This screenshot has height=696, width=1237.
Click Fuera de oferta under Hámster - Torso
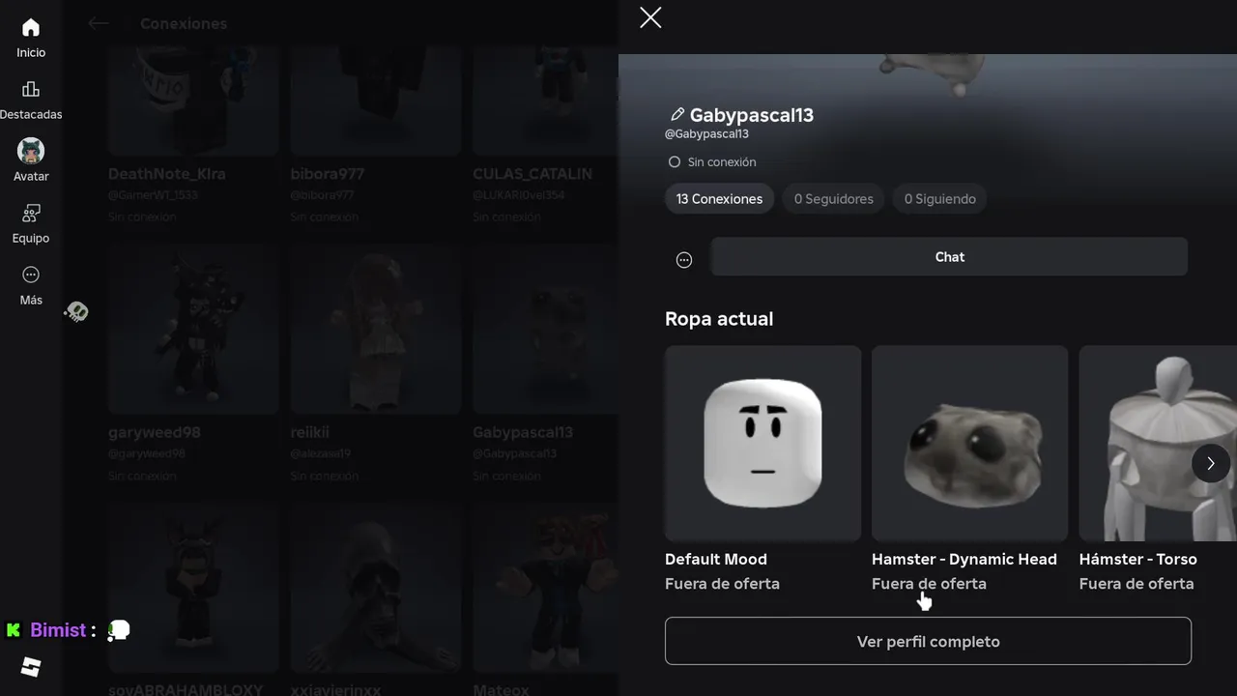point(1136,584)
